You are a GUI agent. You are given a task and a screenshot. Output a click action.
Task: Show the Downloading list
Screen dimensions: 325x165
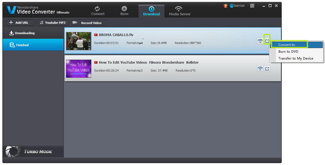33,33
